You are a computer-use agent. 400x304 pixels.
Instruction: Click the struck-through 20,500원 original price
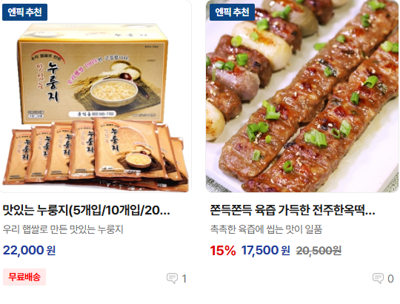point(319,251)
